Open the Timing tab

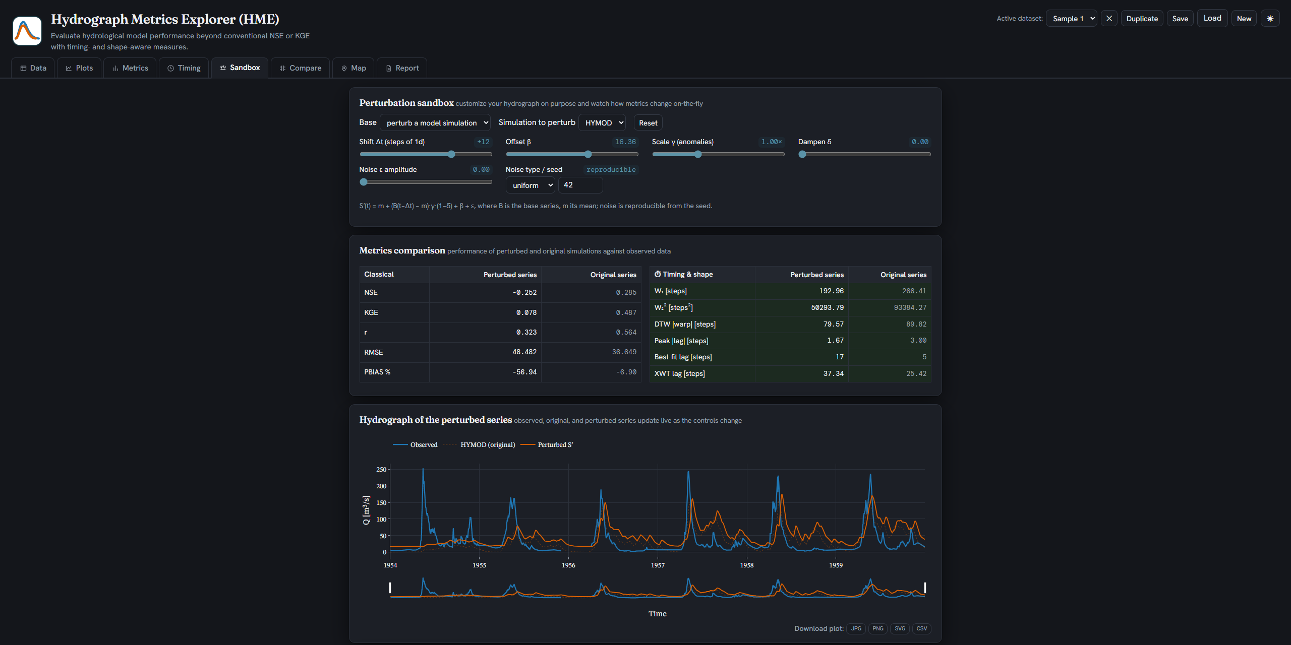pyautogui.click(x=184, y=68)
